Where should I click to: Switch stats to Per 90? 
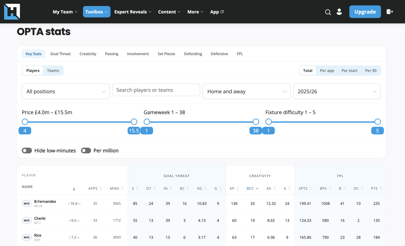[371, 71]
